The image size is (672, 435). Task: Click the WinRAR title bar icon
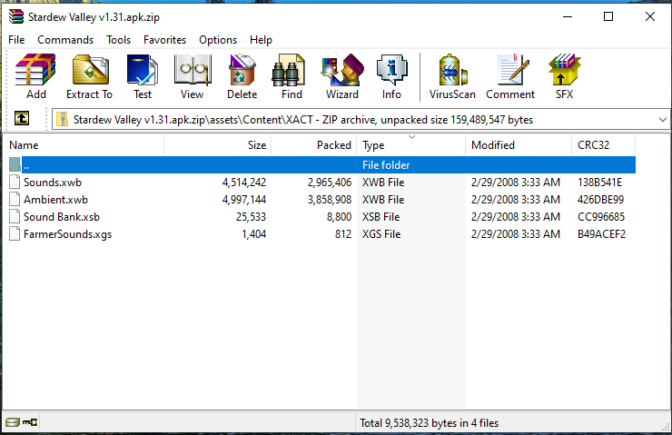tap(16, 16)
